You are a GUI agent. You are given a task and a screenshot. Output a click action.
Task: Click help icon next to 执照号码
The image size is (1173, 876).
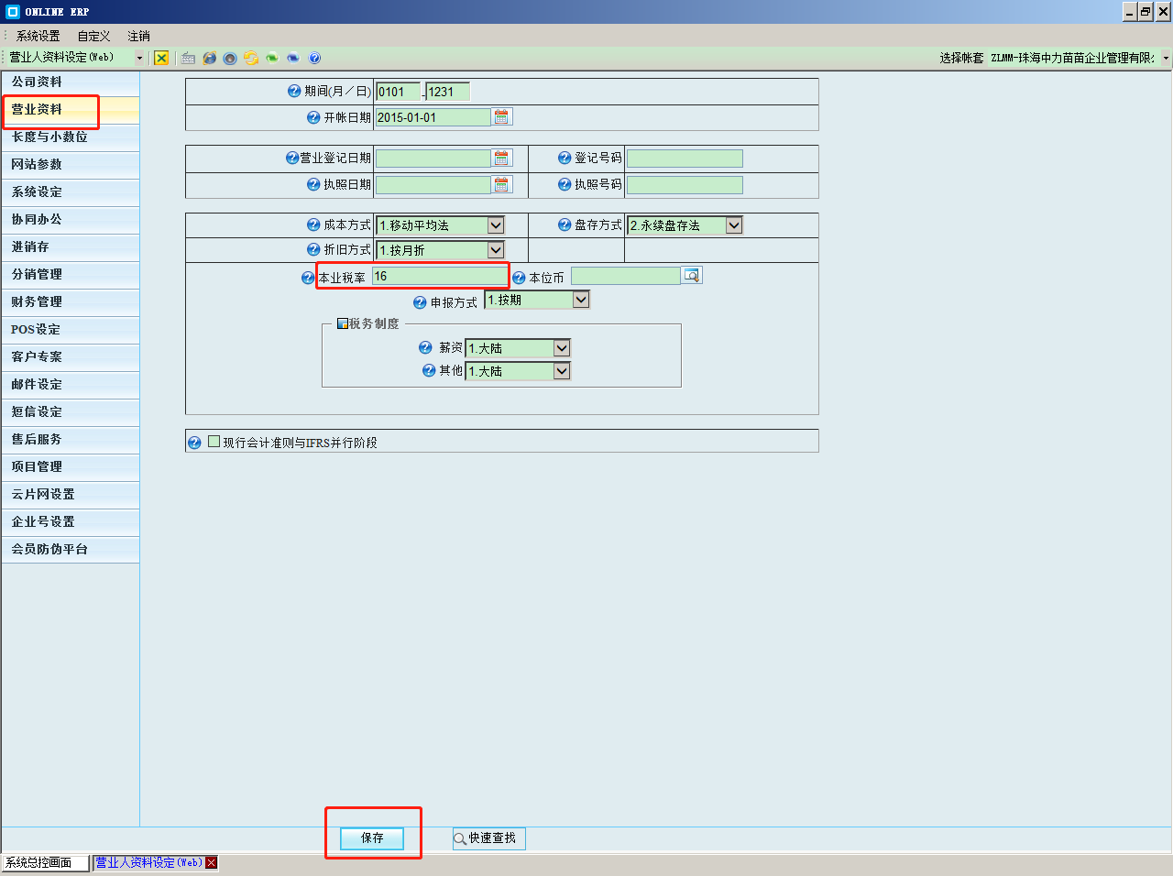pyautogui.click(x=565, y=184)
